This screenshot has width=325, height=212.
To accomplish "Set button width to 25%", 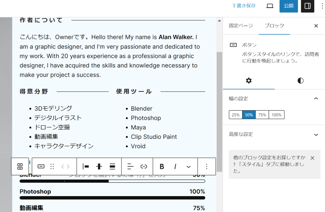I will (235, 115).
